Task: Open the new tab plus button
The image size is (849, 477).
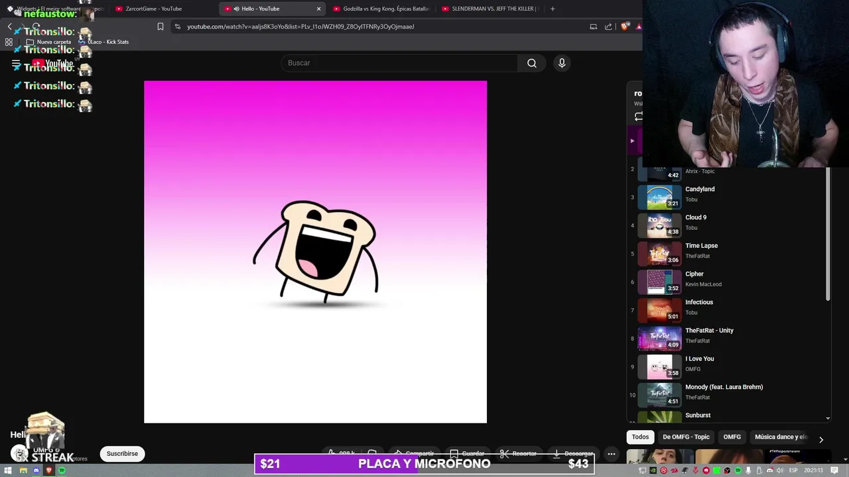Action: (553, 9)
